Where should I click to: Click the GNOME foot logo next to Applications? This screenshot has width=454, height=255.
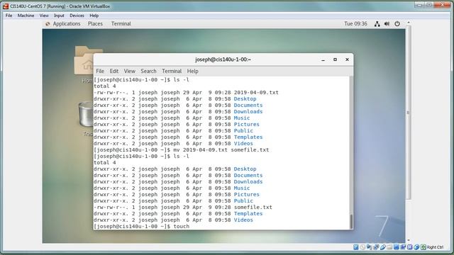[48, 24]
